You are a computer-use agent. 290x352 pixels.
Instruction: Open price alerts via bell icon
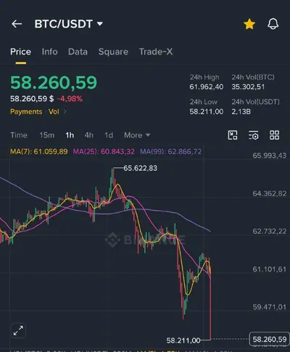[x=273, y=24]
